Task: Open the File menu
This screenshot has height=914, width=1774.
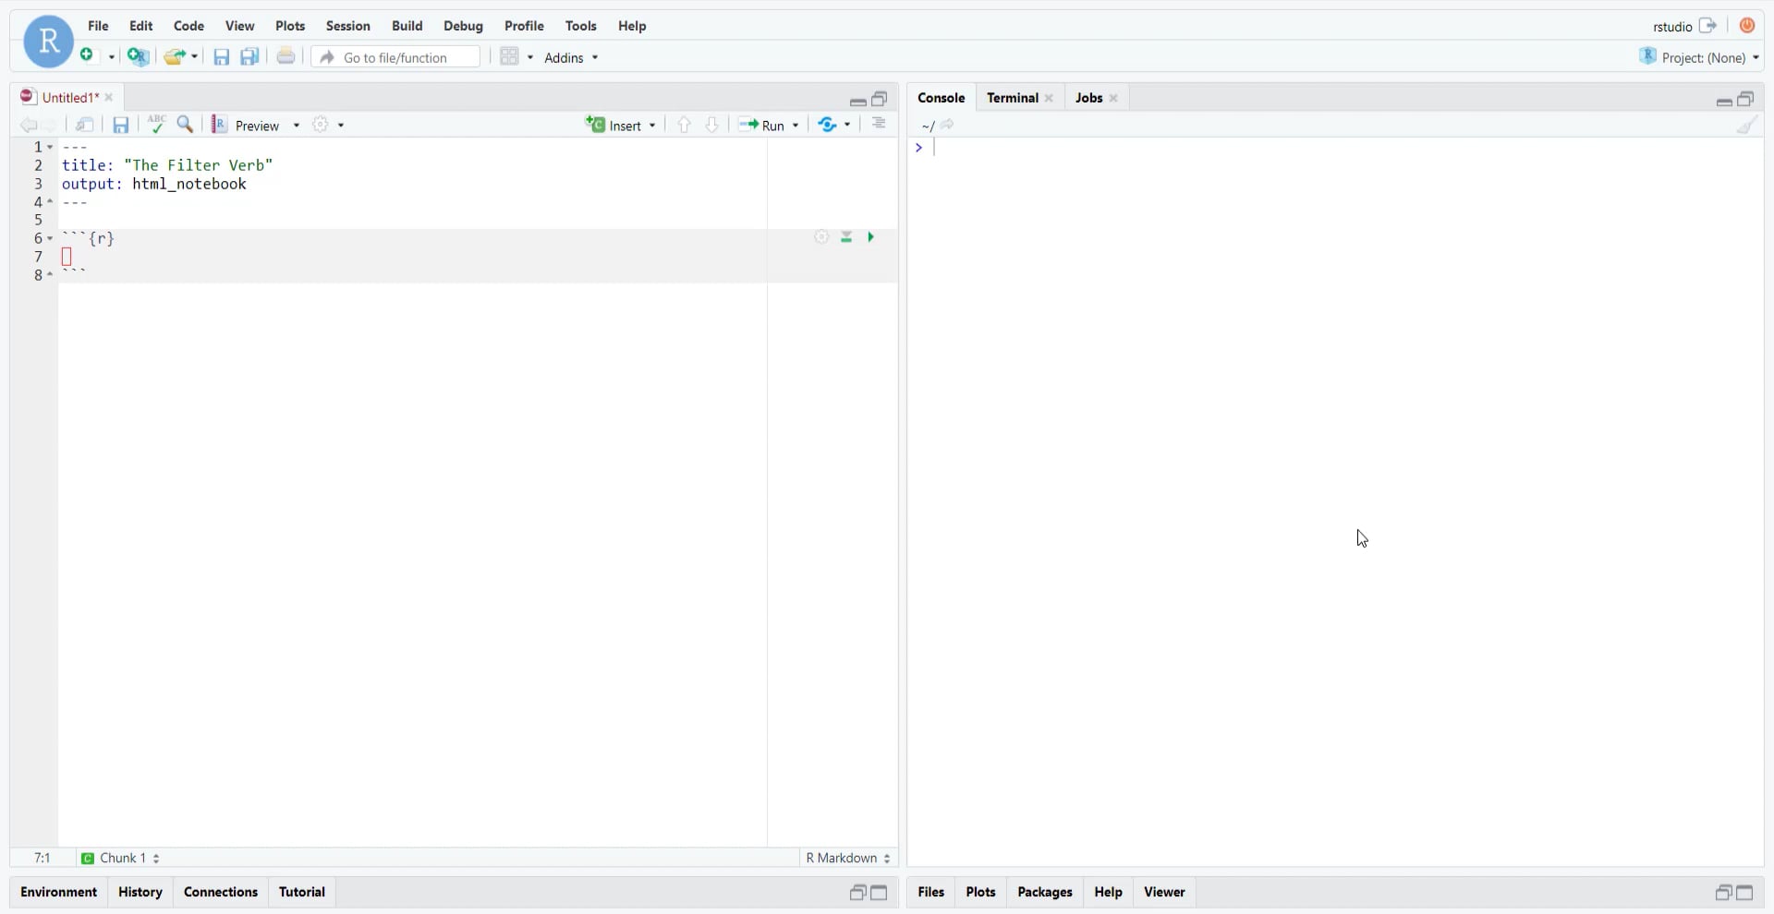Action: click(x=98, y=26)
